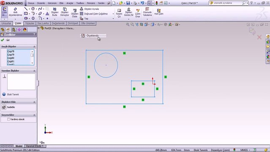270x152 pixels.
Task: Open dropdown arrow beside Doğrusal Çizim Çoğaltma
Action: click(x=113, y=14)
